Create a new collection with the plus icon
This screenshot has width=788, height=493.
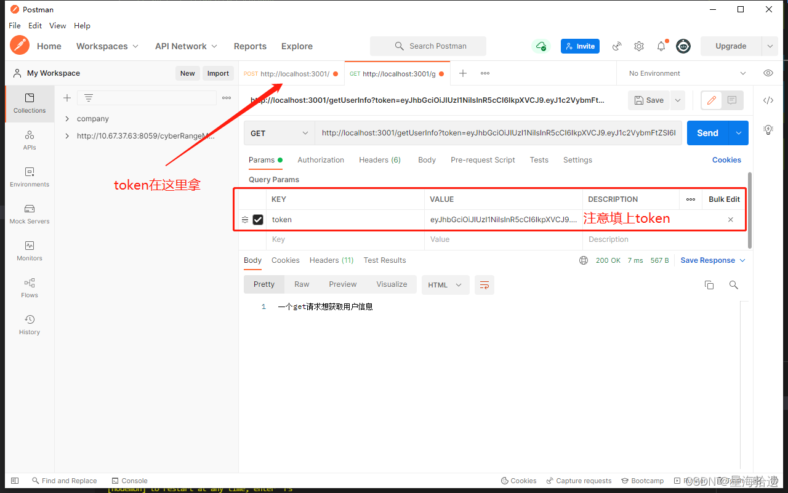[x=67, y=98]
